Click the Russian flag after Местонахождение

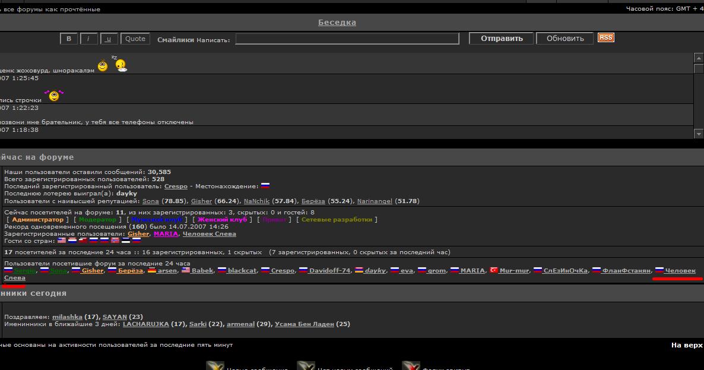point(265,186)
